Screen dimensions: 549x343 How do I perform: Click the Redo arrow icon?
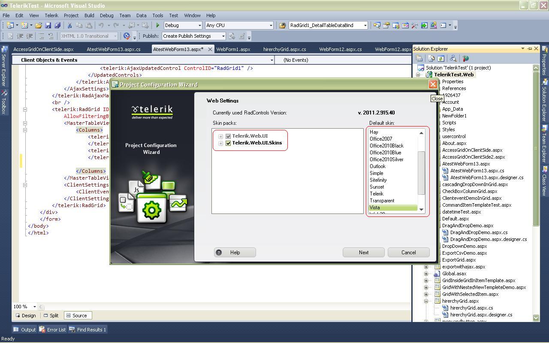(x=116, y=25)
